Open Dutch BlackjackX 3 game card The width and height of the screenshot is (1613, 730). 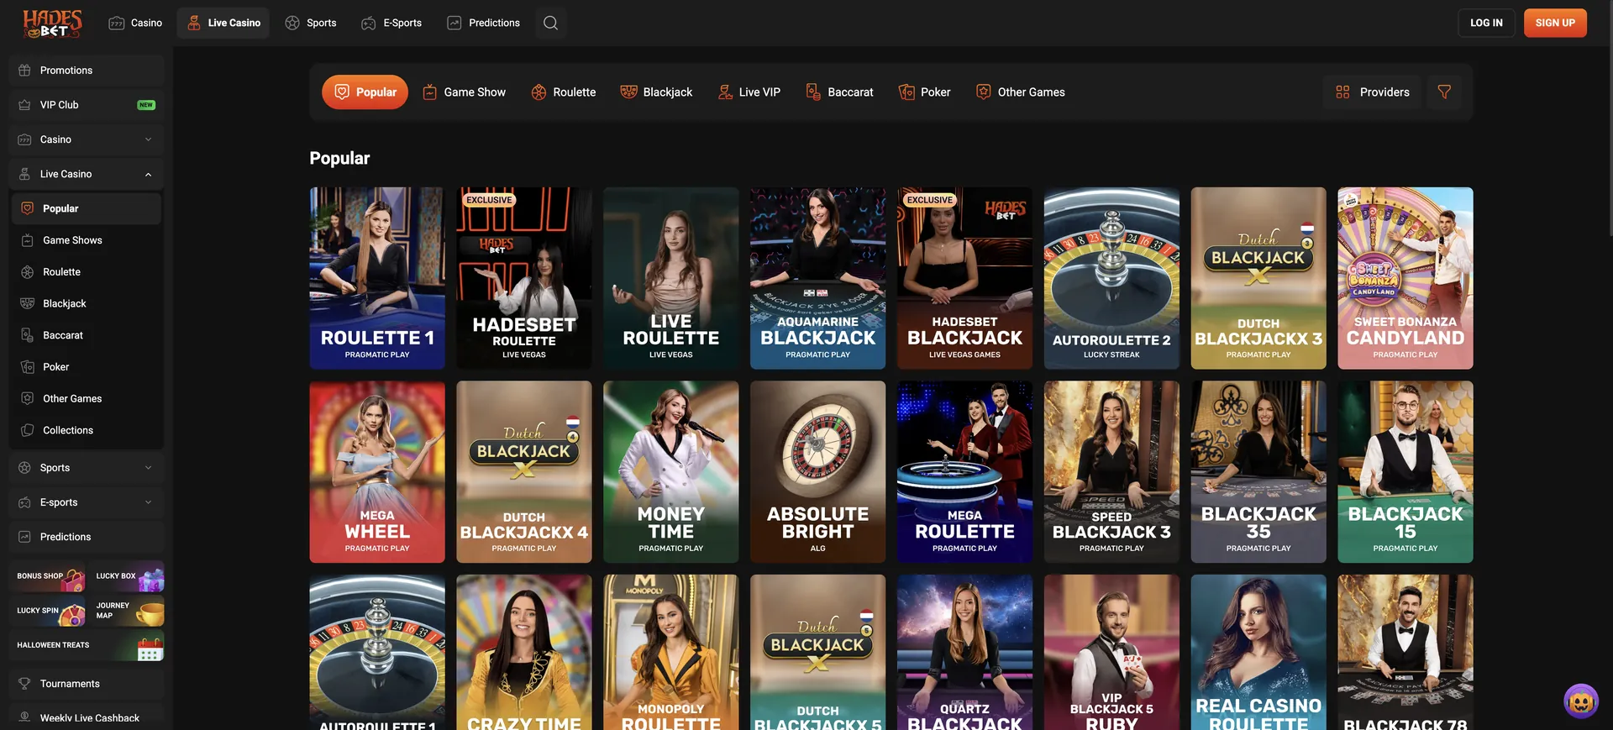tap(1258, 278)
